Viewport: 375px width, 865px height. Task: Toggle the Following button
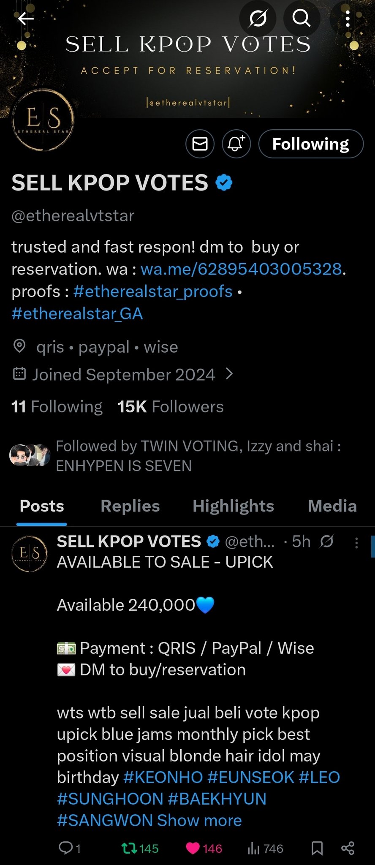310,144
